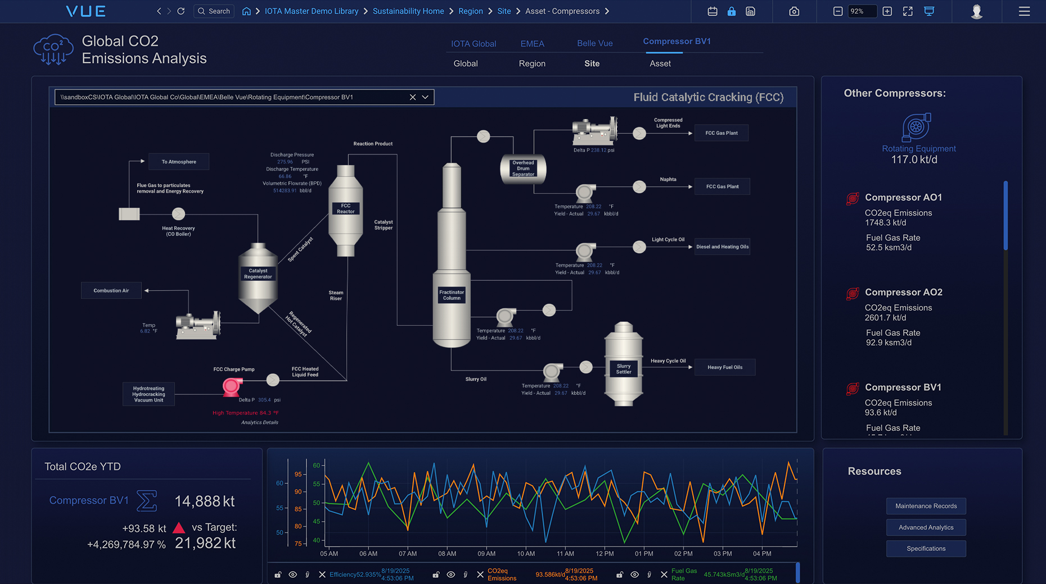
Task: Click the Compressor BV1 alarm icon
Action: pos(853,388)
